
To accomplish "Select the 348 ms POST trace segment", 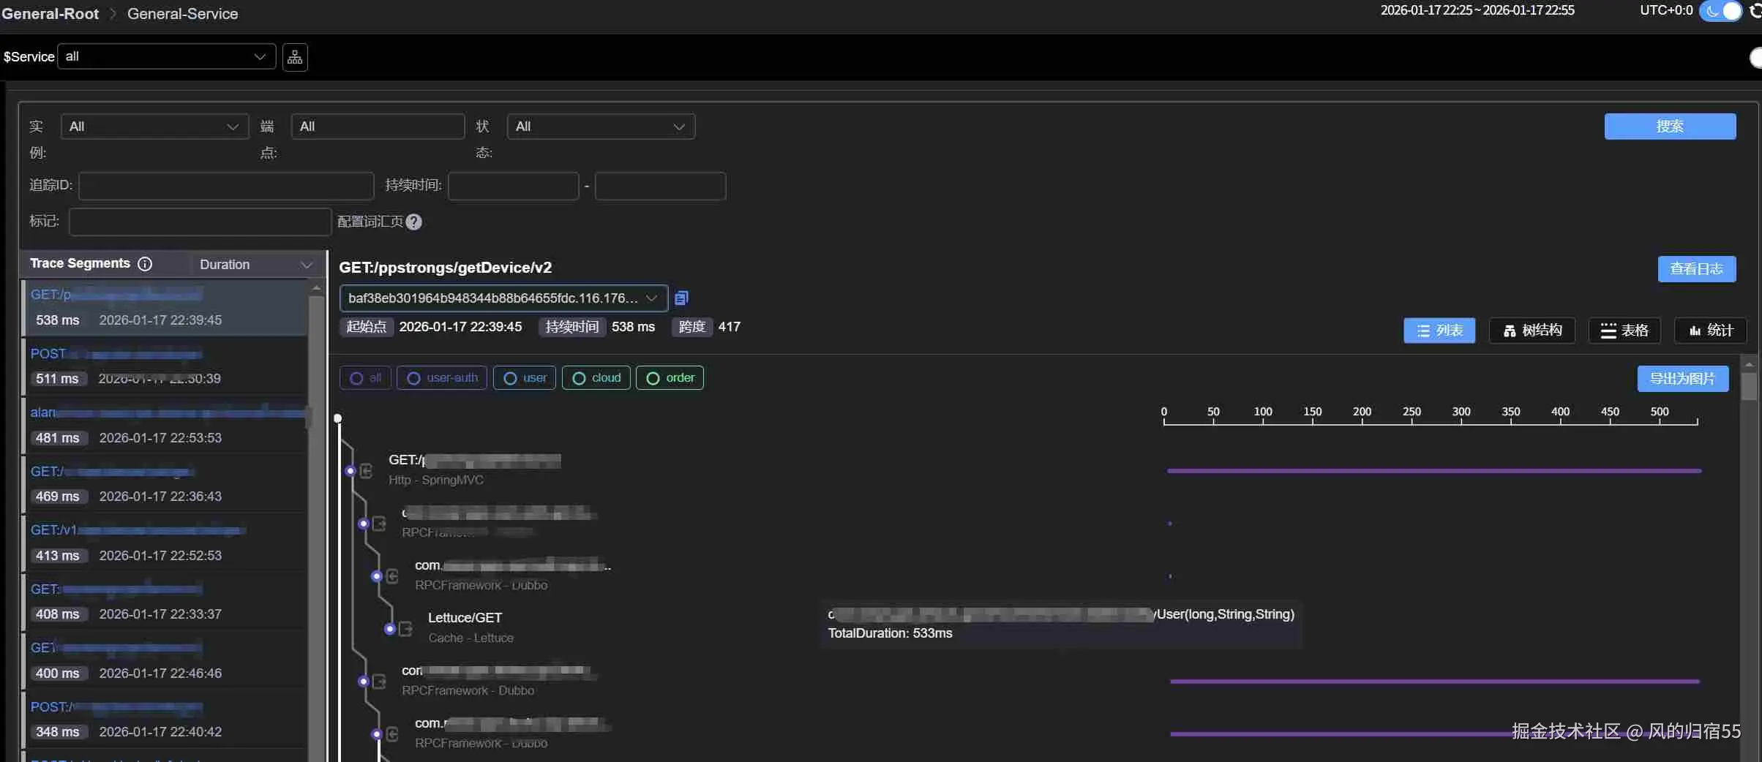I will [165, 720].
